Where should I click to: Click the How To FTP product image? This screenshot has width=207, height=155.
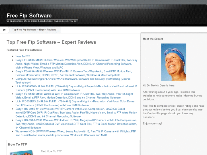[21, 152]
